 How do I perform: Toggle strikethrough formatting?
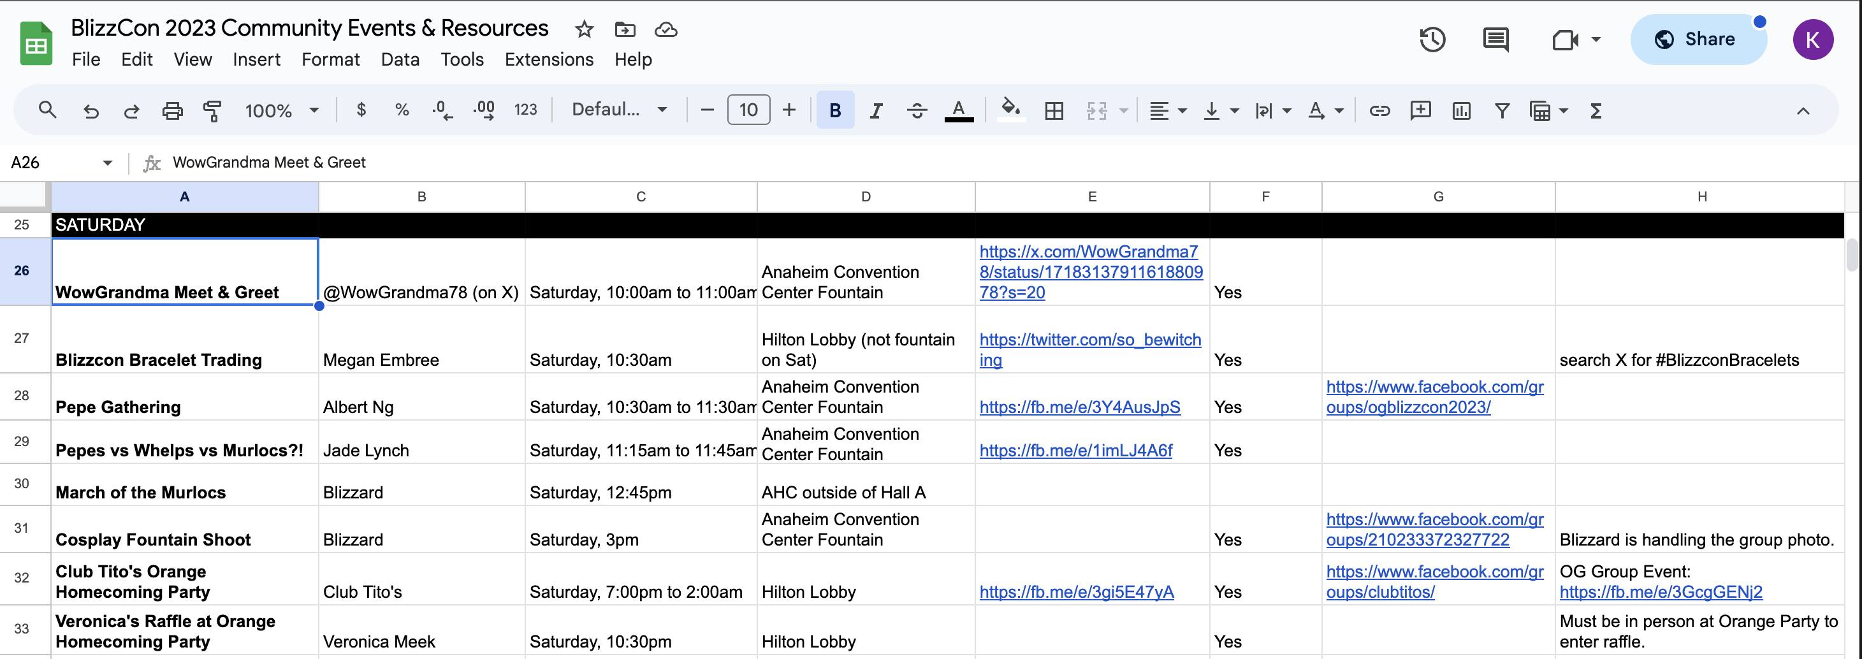(917, 110)
